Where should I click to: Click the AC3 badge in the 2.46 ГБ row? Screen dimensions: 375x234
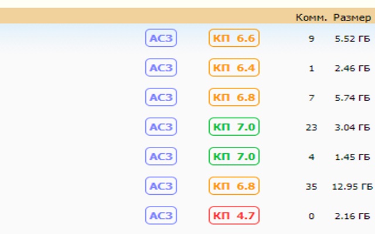coord(161,68)
